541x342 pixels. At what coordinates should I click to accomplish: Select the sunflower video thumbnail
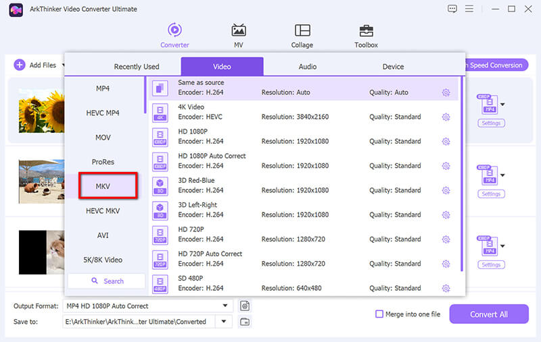pyautogui.click(x=41, y=111)
